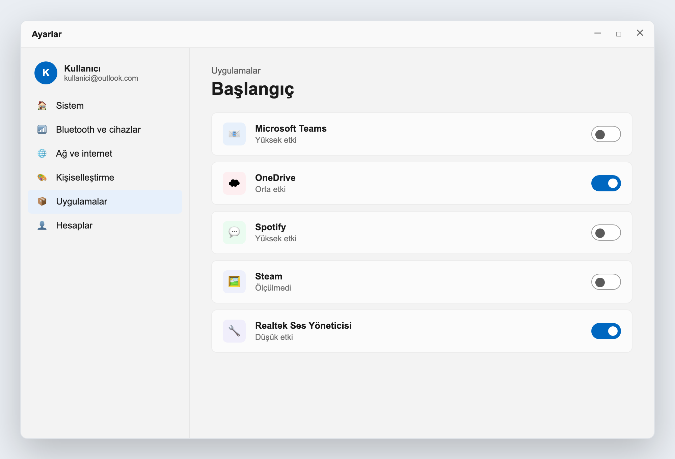
Task: Click the Uygulamalar breadcrumb link
Action: tap(236, 71)
